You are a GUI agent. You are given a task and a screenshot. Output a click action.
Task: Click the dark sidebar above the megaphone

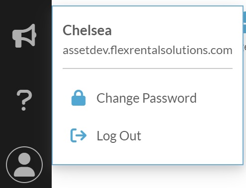tap(26, 11)
